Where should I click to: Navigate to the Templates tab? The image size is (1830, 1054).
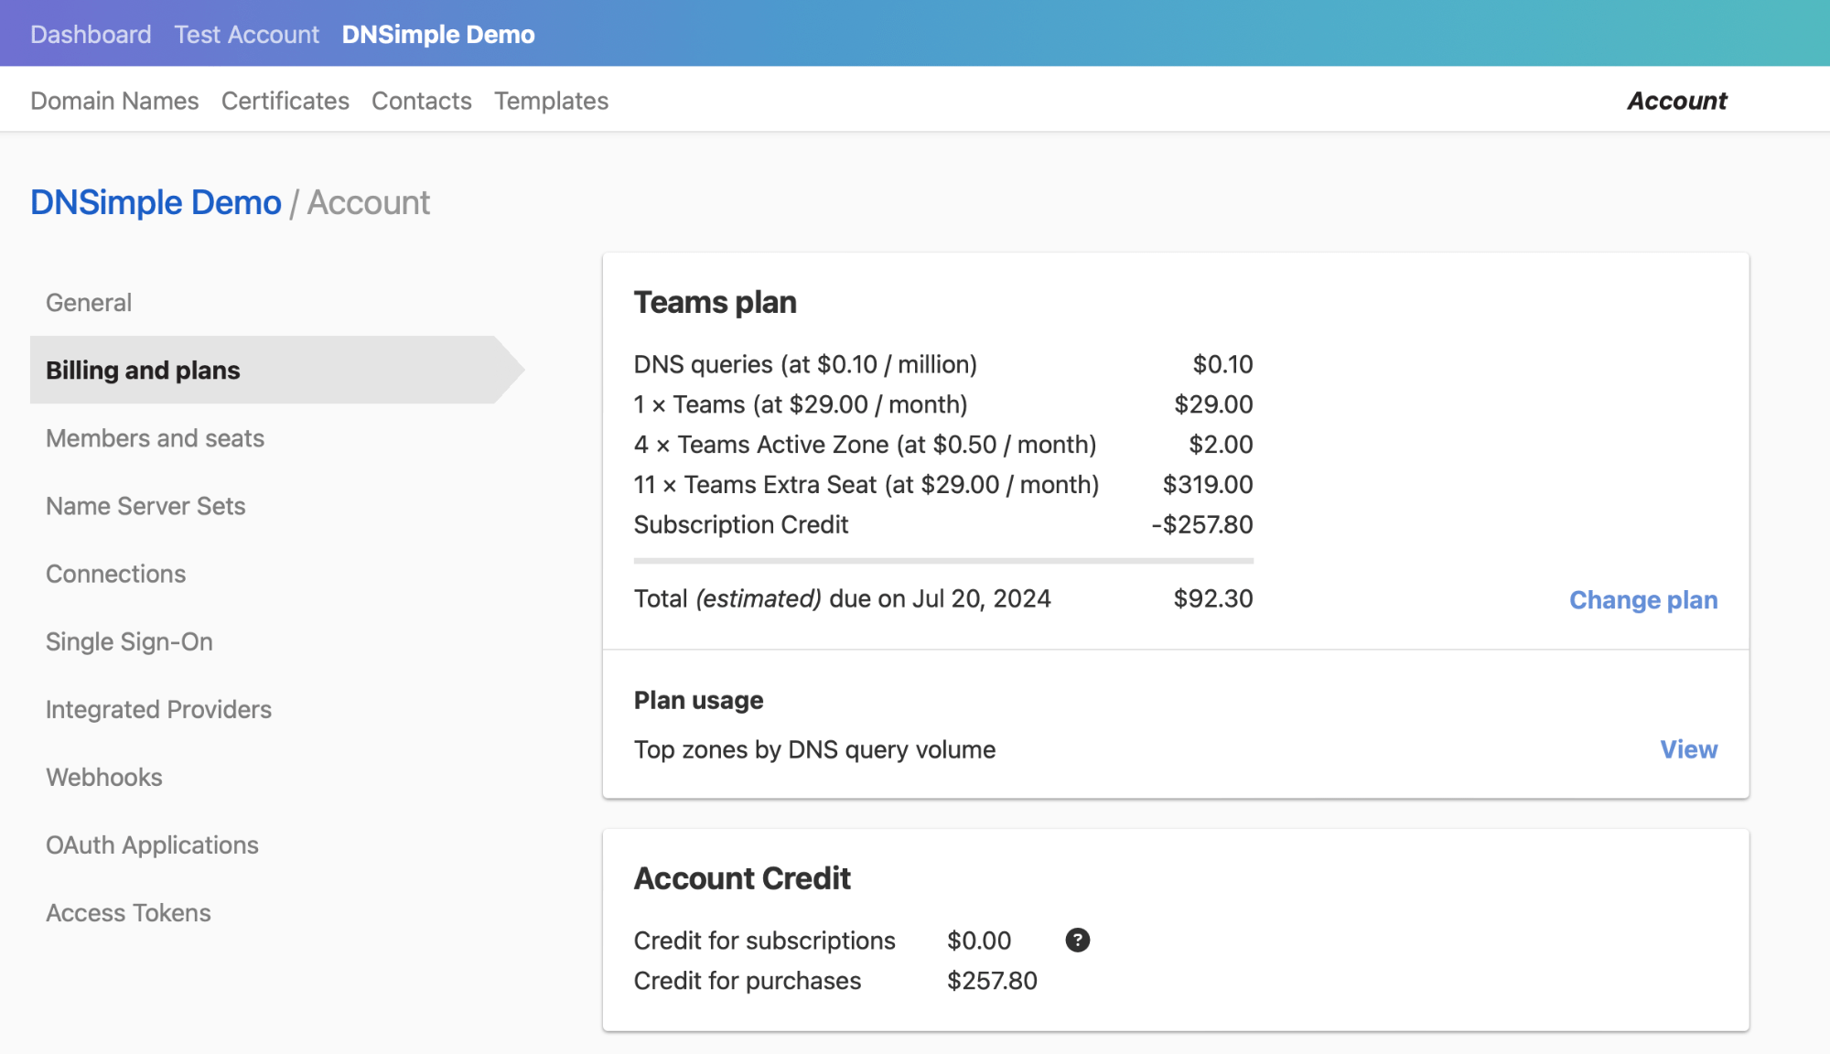[552, 101]
